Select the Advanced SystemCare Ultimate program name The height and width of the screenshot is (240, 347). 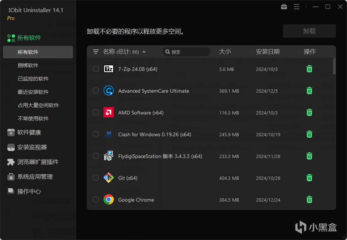(154, 91)
